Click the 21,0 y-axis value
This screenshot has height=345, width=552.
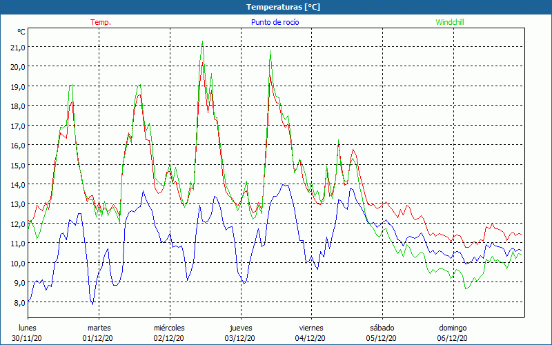pos(18,47)
